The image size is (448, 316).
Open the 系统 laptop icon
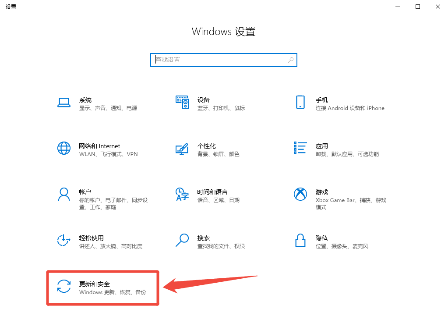pos(63,103)
